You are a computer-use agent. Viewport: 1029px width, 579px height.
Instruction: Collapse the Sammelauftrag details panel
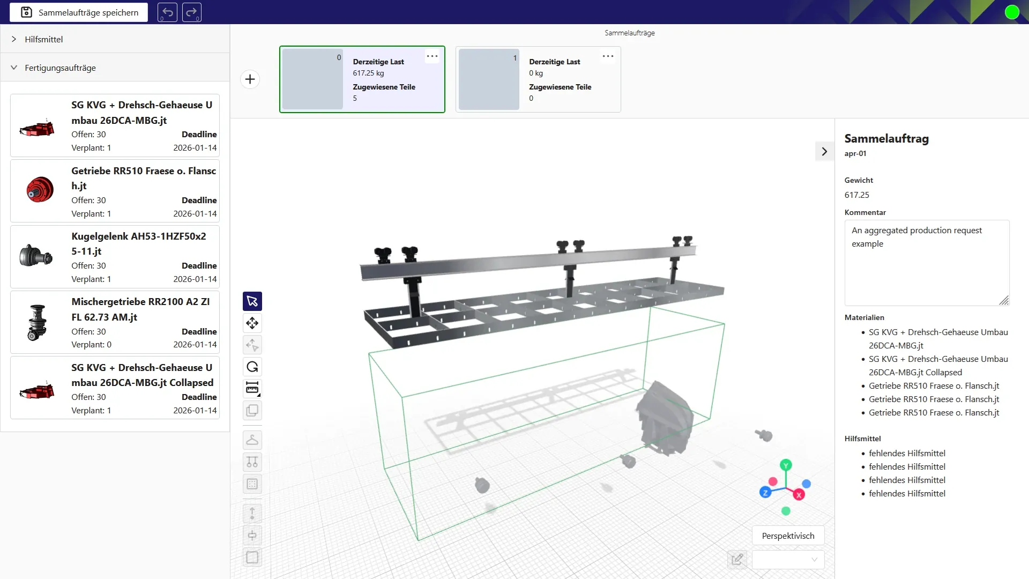(824, 152)
